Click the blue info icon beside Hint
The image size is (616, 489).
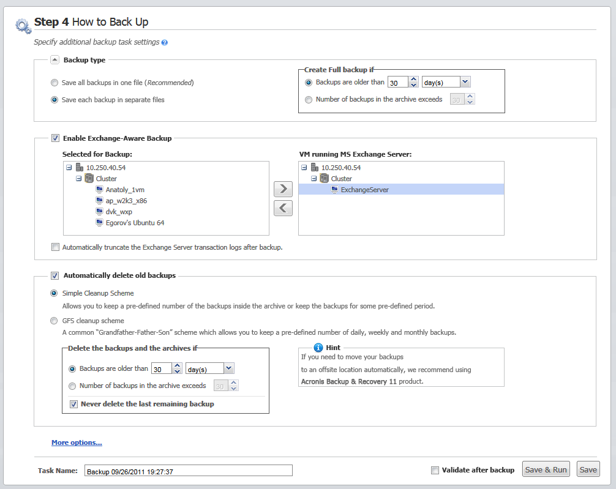[318, 348]
